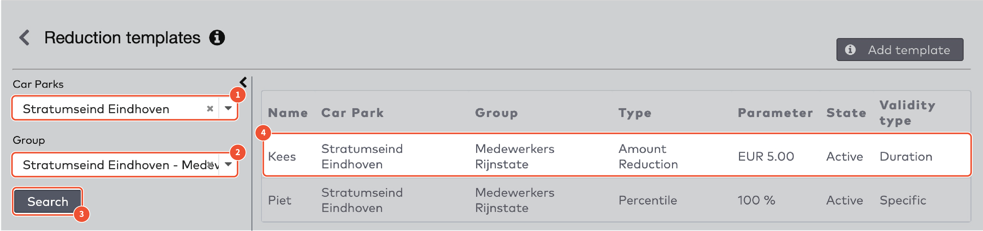983x231 pixels.
Task: Clear the selected Group value
Action: [x=209, y=164]
